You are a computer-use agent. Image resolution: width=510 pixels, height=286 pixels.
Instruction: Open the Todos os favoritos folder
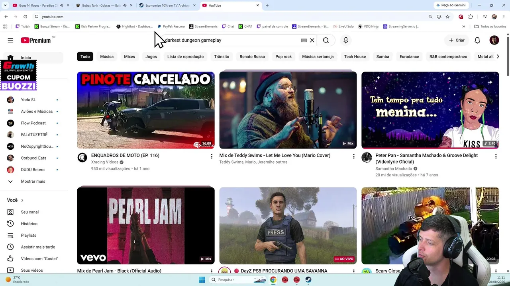click(490, 27)
